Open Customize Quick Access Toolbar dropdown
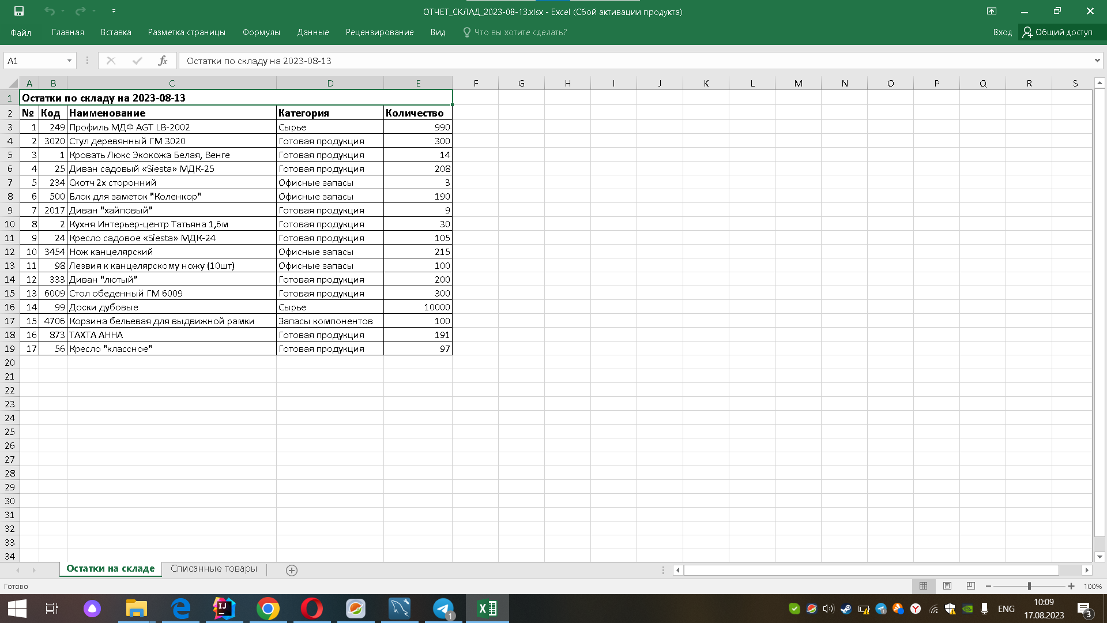 point(114,11)
